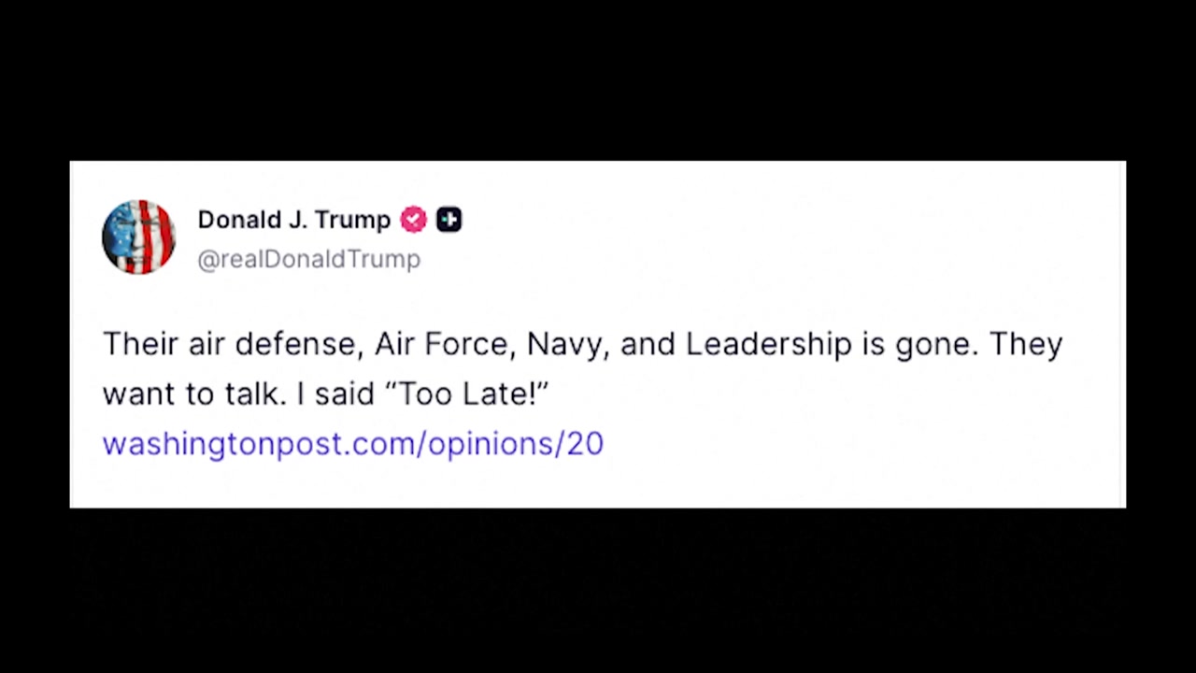1196x673 pixels.
Task: Click the word "and" before Leadership
Action: (x=648, y=344)
